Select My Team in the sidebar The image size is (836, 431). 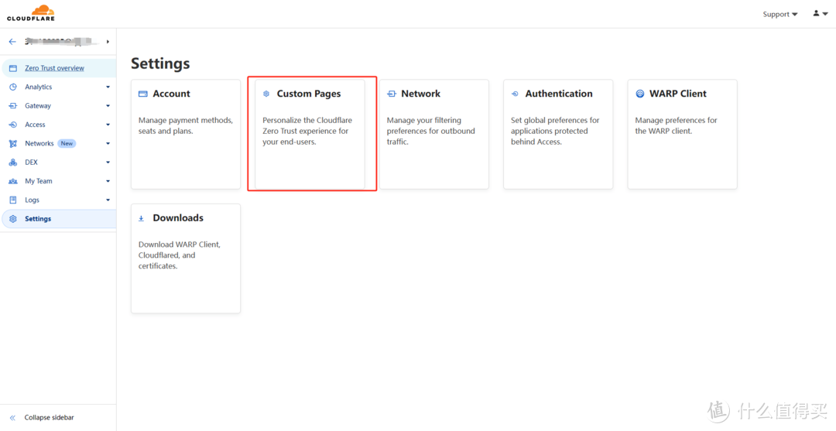click(39, 181)
